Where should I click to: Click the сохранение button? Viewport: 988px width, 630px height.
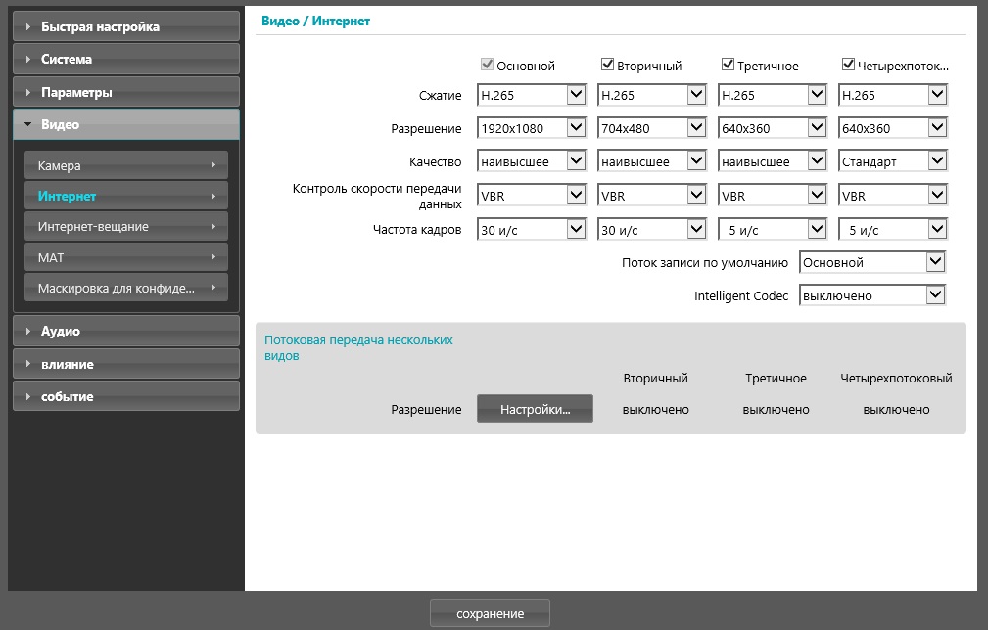tap(491, 613)
